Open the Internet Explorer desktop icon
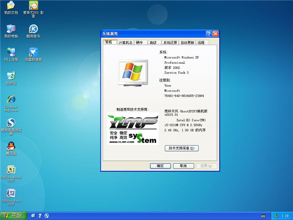 point(11,103)
